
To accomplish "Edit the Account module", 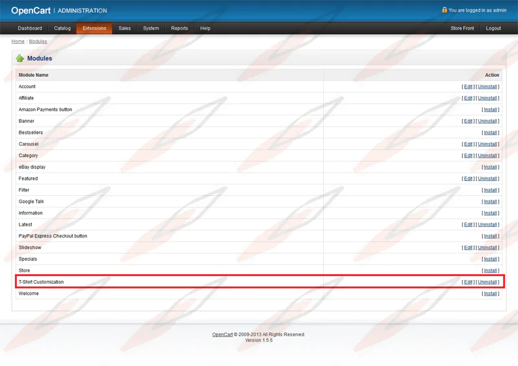I will (468, 87).
